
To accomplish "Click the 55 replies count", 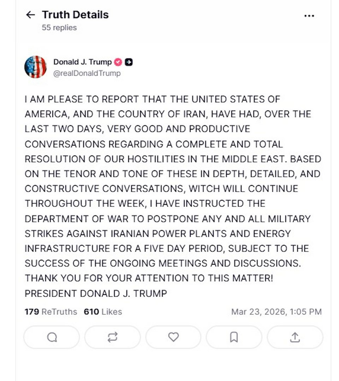I will [59, 28].
